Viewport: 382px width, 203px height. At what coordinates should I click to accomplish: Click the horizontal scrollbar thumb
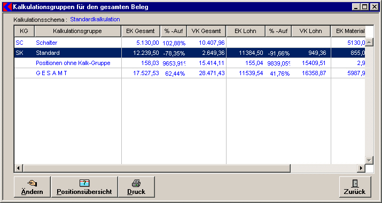(x=157, y=168)
